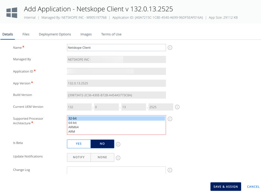
Task: Click the Application ID field
Action: pos(116,71)
